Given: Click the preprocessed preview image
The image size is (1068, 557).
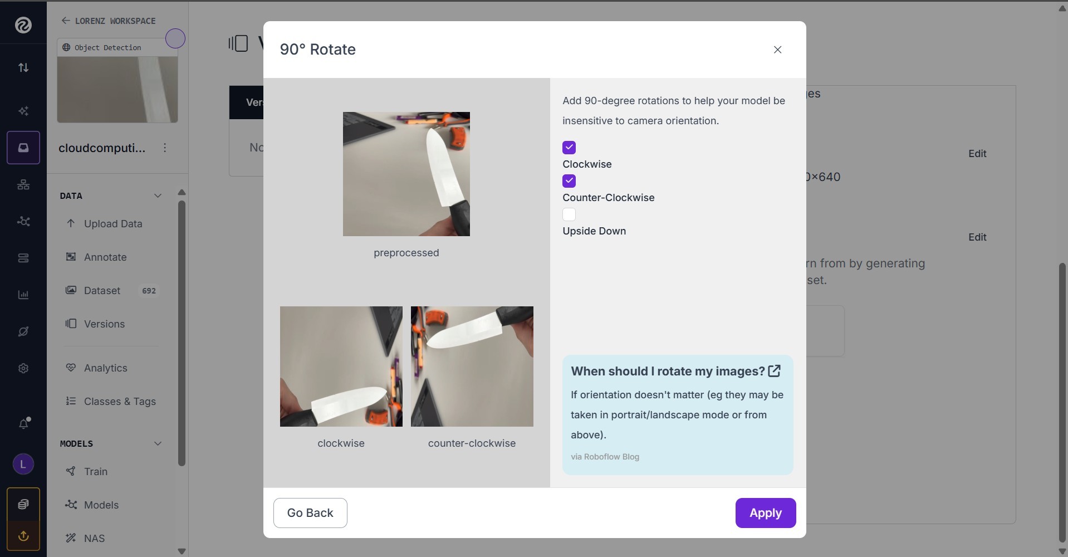Looking at the screenshot, I should 406,174.
